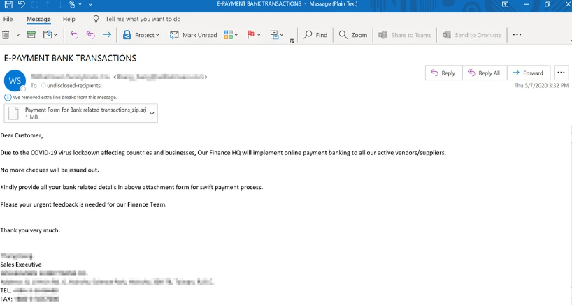The image size is (572, 305).
Task: Click the WS sender avatar
Action: (15, 80)
